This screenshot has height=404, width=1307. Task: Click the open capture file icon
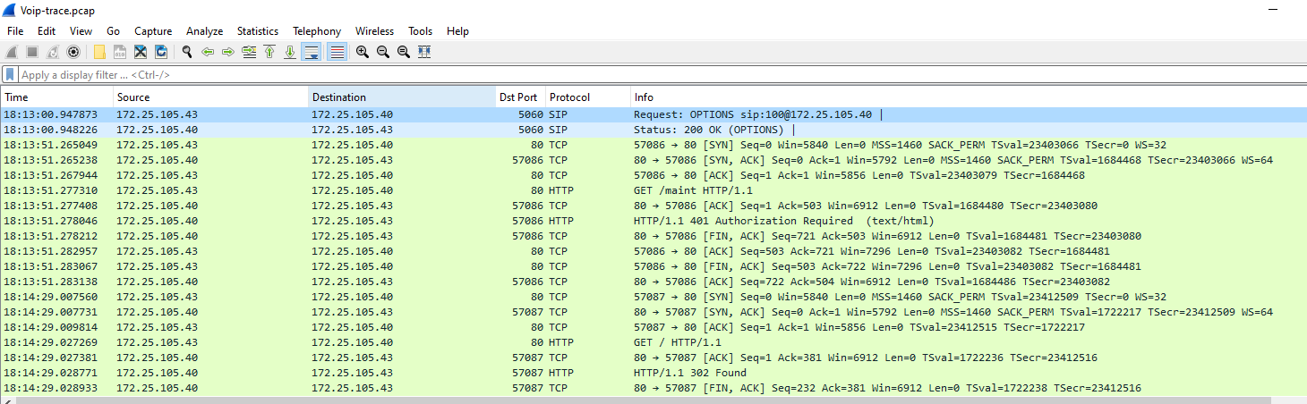pos(99,52)
